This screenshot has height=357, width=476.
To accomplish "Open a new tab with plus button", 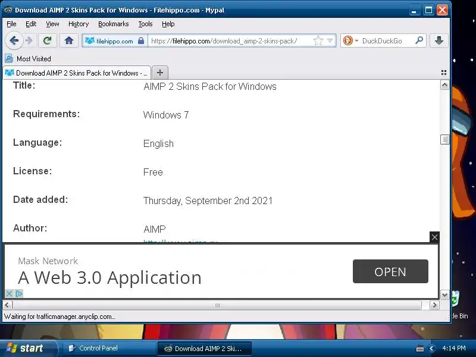I will click(x=160, y=73).
